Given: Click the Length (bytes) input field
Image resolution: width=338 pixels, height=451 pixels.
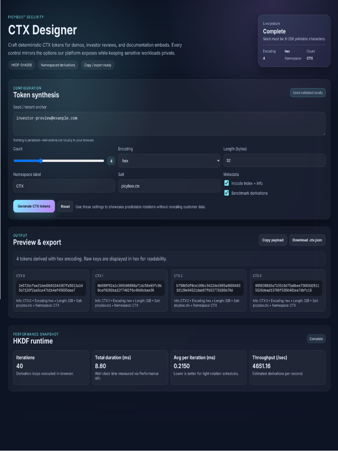Looking at the screenshot, I should [274, 160].
